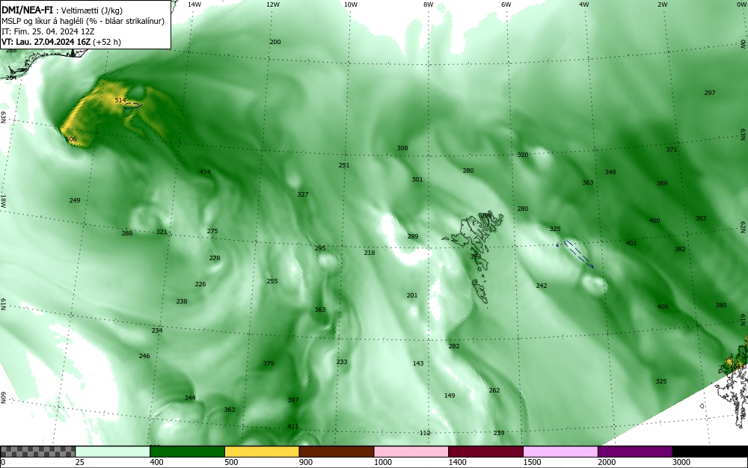Select the 308 map value
Image resolution: width=748 pixels, height=468 pixels.
402,148
